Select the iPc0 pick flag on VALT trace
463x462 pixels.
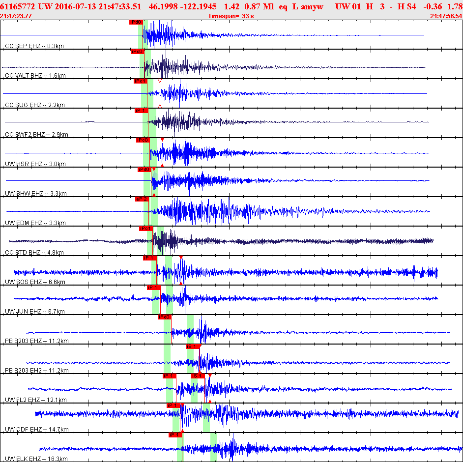[137, 52]
